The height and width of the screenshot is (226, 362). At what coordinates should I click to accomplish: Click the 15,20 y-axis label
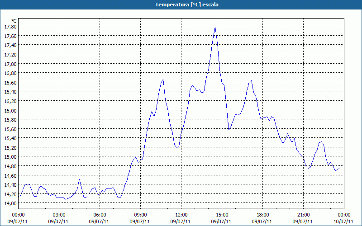pyautogui.click(x=10, y=148)
